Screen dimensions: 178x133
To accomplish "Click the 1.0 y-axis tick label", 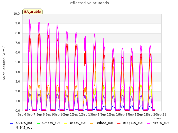I will point(18,101).
